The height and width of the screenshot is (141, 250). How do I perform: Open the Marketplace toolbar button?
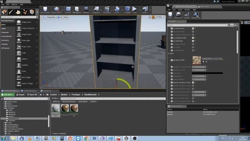point(77,10)
